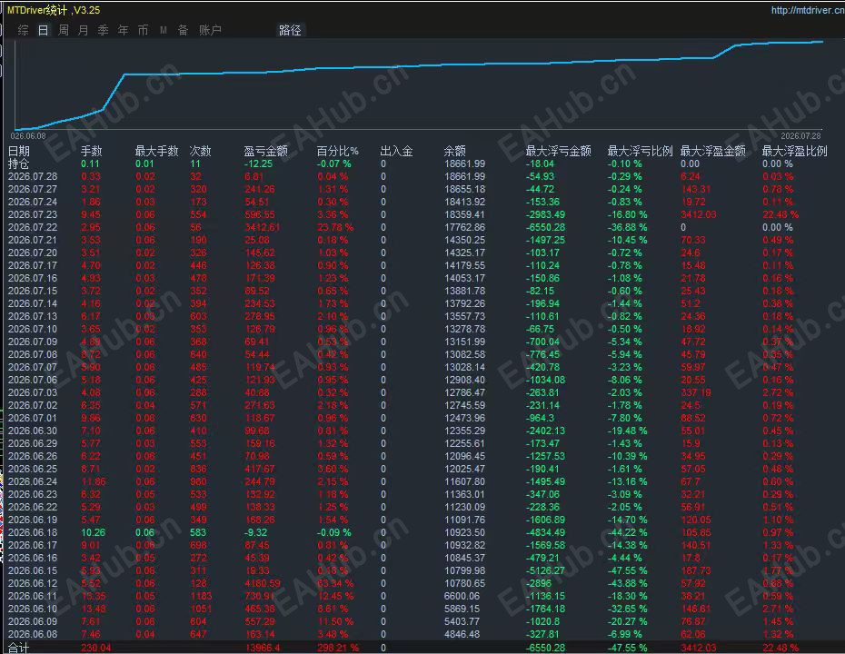845x654 pixels.
Task: Click the 最大浮盈比例 column header
Action: 794,151
